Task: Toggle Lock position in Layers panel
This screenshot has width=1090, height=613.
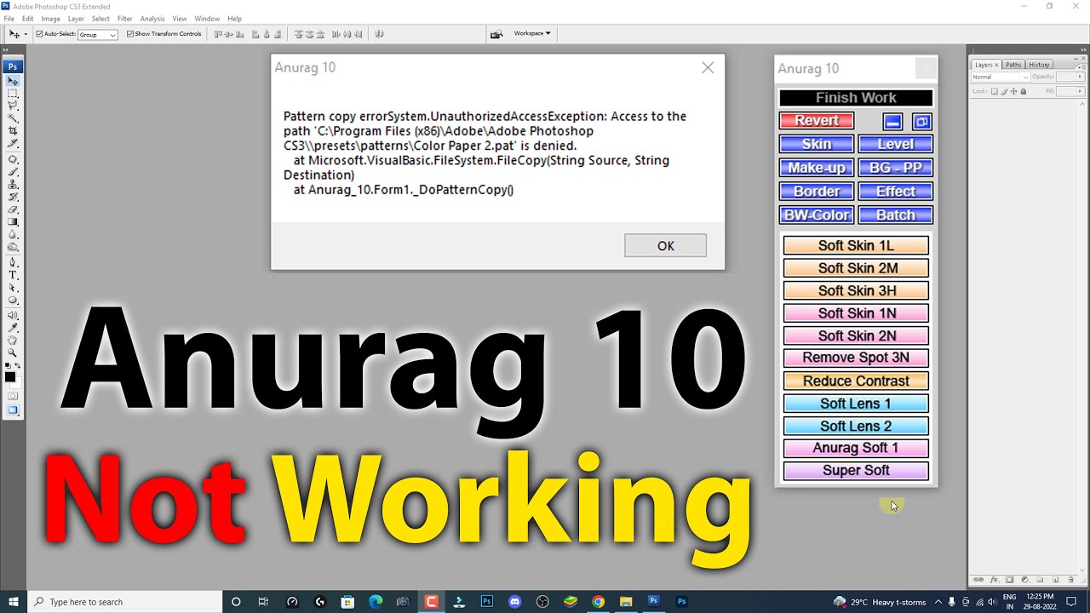Action: click(x=1013, y=91)
